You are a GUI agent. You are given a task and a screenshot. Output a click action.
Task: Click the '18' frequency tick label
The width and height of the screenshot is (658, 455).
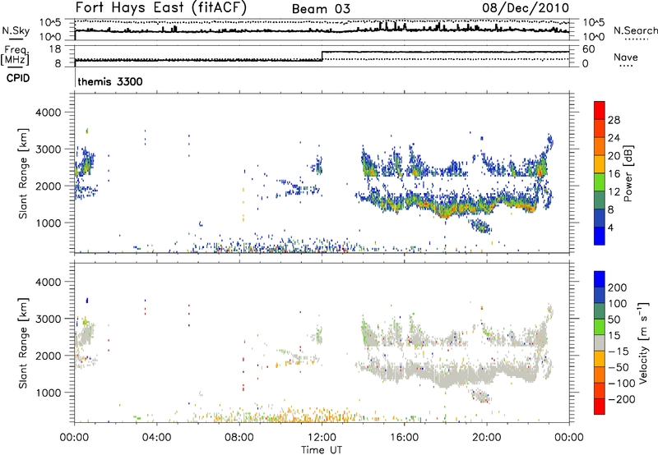tap(55, 49)
